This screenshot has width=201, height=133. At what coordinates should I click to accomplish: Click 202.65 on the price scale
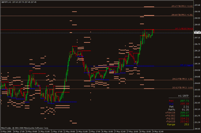[197, 103]
